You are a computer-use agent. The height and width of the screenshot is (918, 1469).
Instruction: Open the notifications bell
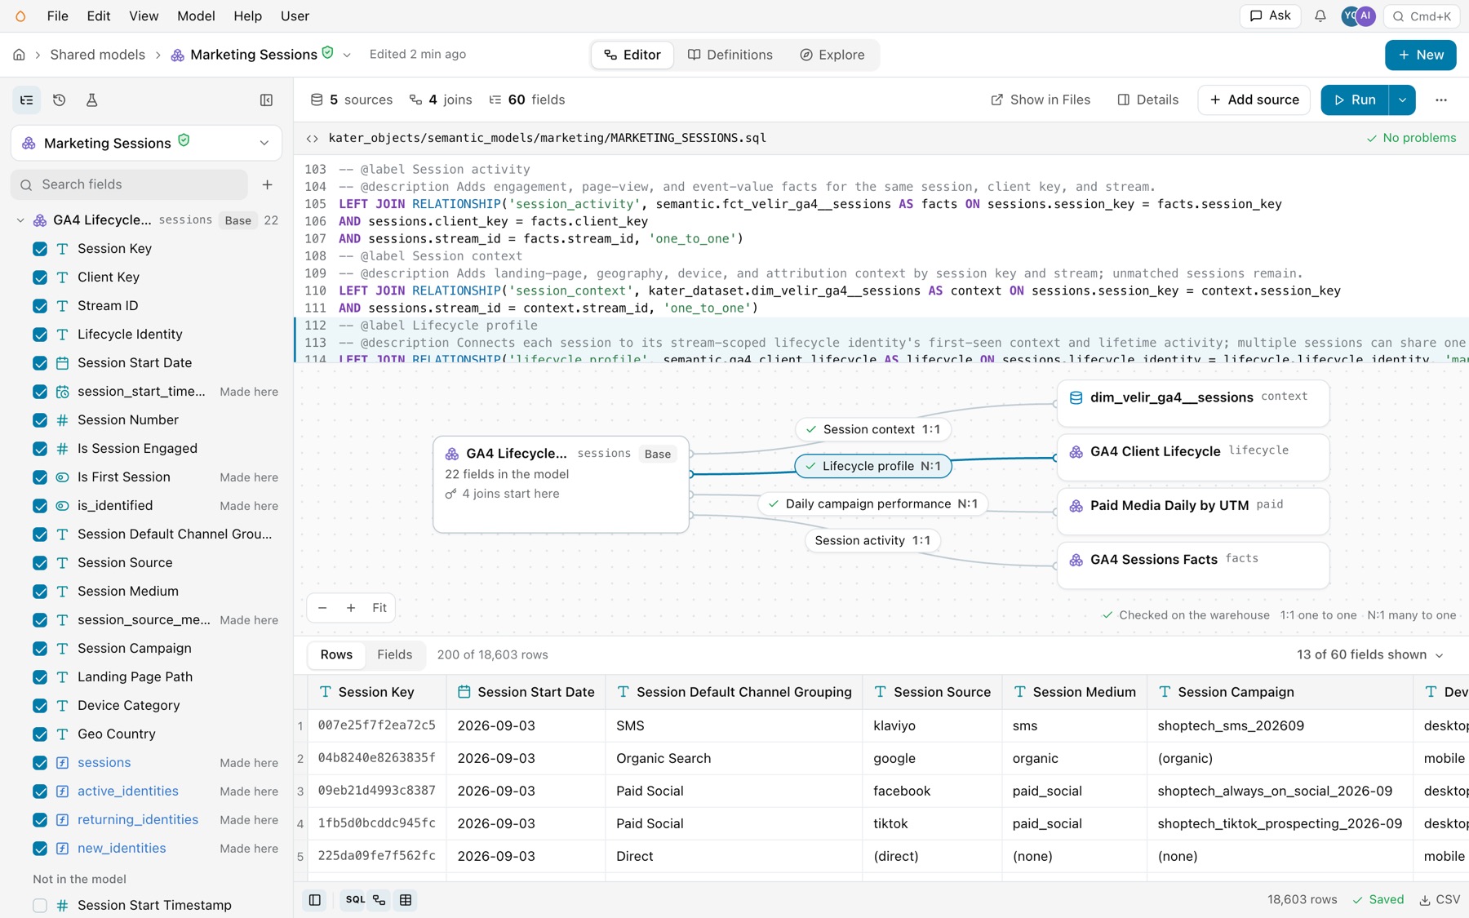coord(1320,16)
